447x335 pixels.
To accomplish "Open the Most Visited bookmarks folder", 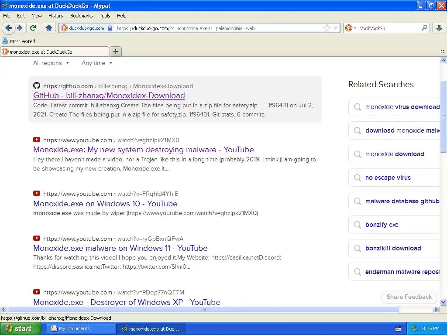I will 18,41.
